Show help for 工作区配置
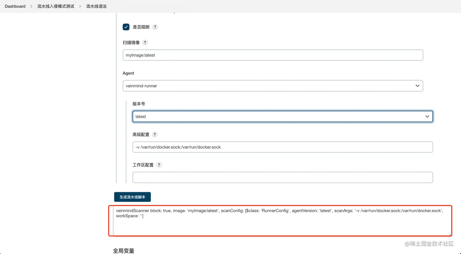 pyautogui.click(x=159, y=165)
